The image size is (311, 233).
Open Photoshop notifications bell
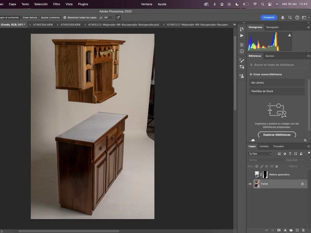click(283, 17)
